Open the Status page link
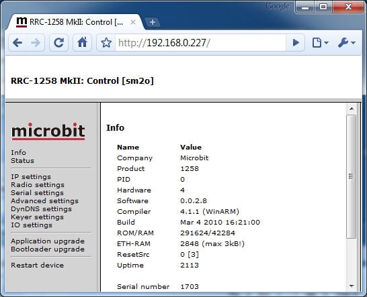The width and height of the screenshot is (367, 297). coord(22,161)
